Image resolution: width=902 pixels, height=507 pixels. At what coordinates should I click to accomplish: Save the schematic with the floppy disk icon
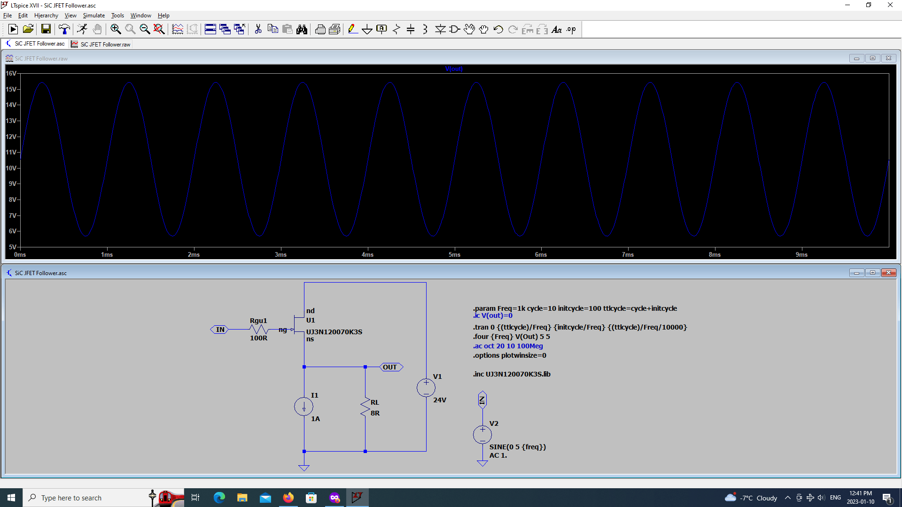[46, 30]
